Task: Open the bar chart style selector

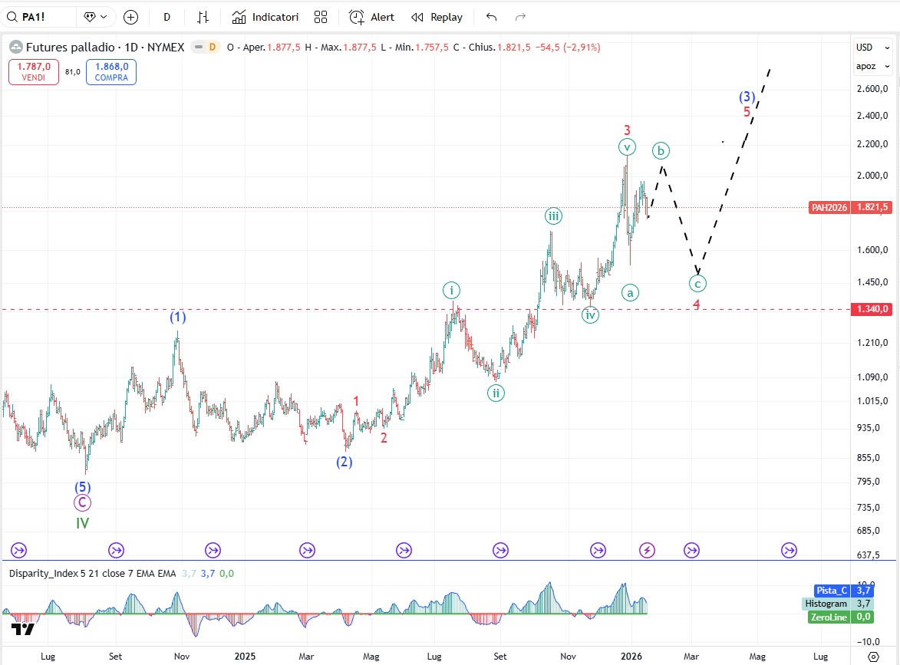Action: [203, 17]
